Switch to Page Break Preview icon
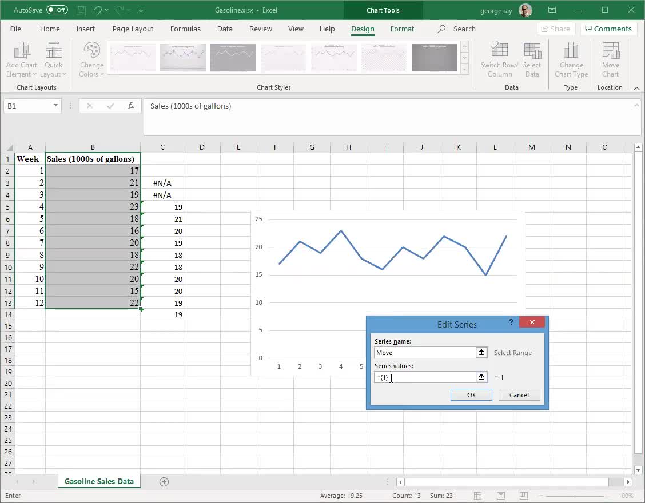The image size is (645, 503). [523, 496]
